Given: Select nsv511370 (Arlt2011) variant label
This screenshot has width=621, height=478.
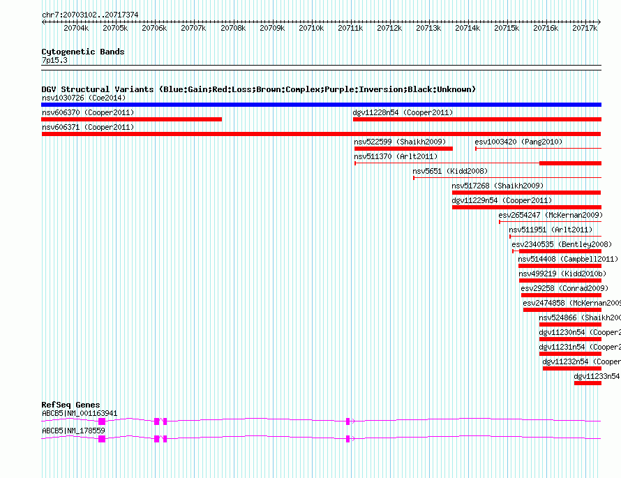Looking at the screenshot, I should coord(396,156).
